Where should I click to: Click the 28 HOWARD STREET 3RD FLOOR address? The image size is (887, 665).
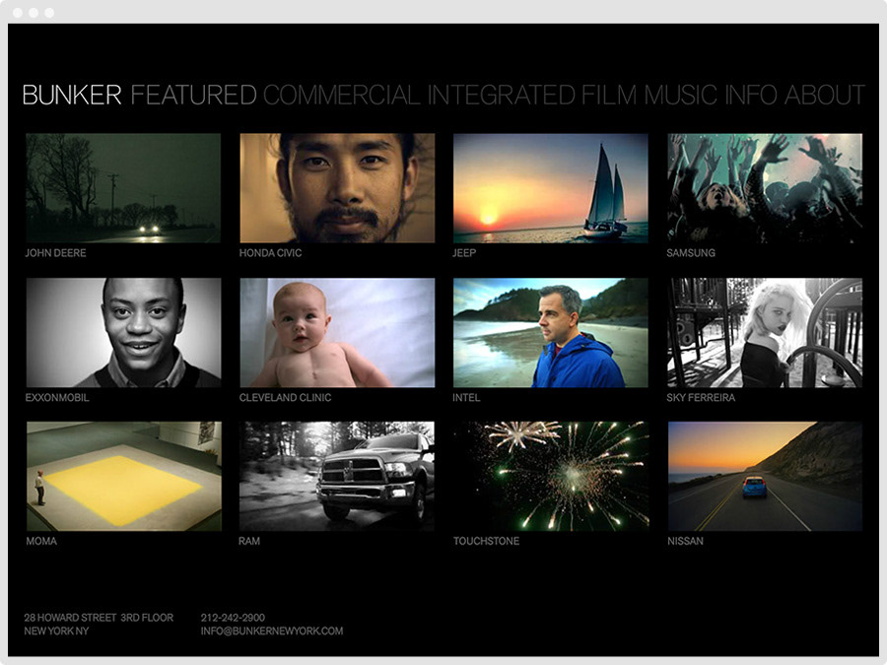point(99,618)
